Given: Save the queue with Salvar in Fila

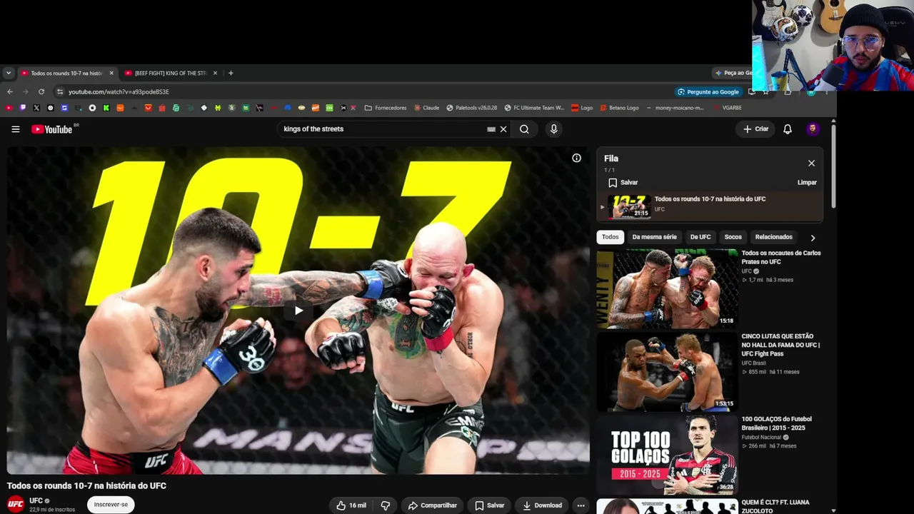Looking at the screenshot, I should (x=623, y=183).
